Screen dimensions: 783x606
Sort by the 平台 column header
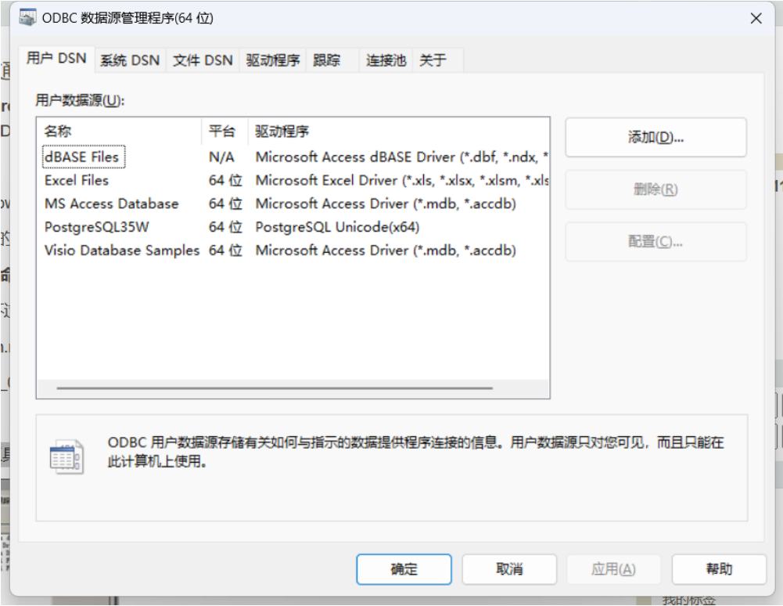(x=224, y=132)
